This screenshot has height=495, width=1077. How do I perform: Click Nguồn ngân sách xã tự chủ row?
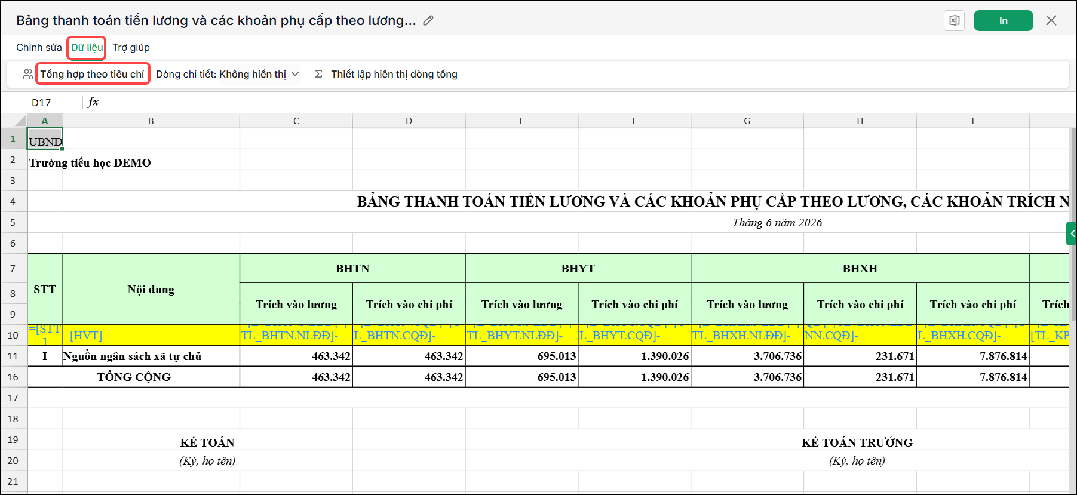[x=151, y=356]
